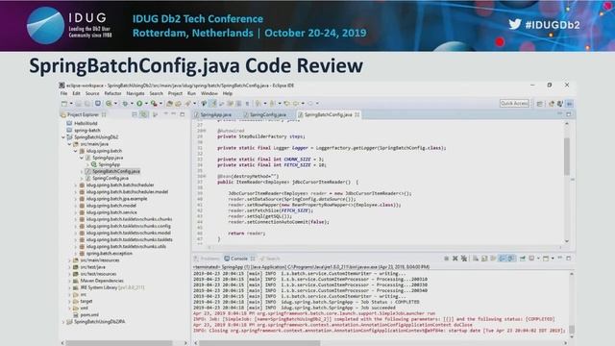Click Remove All Terminated Launches in Console
Image resolution: width=615 pixels, height=346 pixels.
pyautogui.click(x=464, y=259)
